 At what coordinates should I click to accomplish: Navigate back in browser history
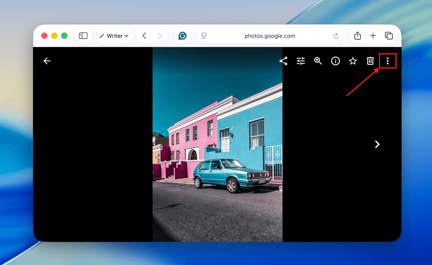coord(144,36)
